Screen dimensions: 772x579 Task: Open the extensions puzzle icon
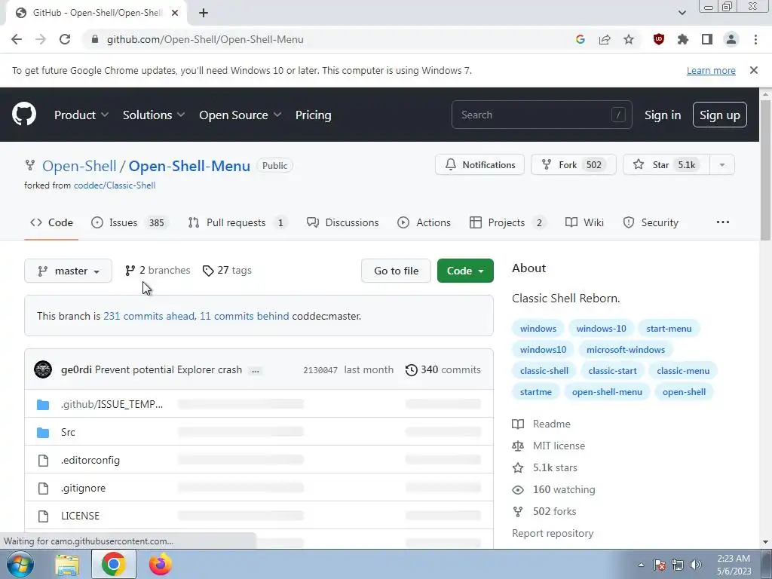pos(683,39)
